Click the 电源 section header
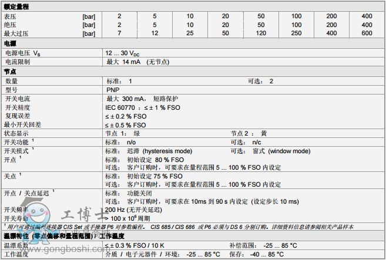The width and height of the screenshot is (386, 260). [10, 43]
